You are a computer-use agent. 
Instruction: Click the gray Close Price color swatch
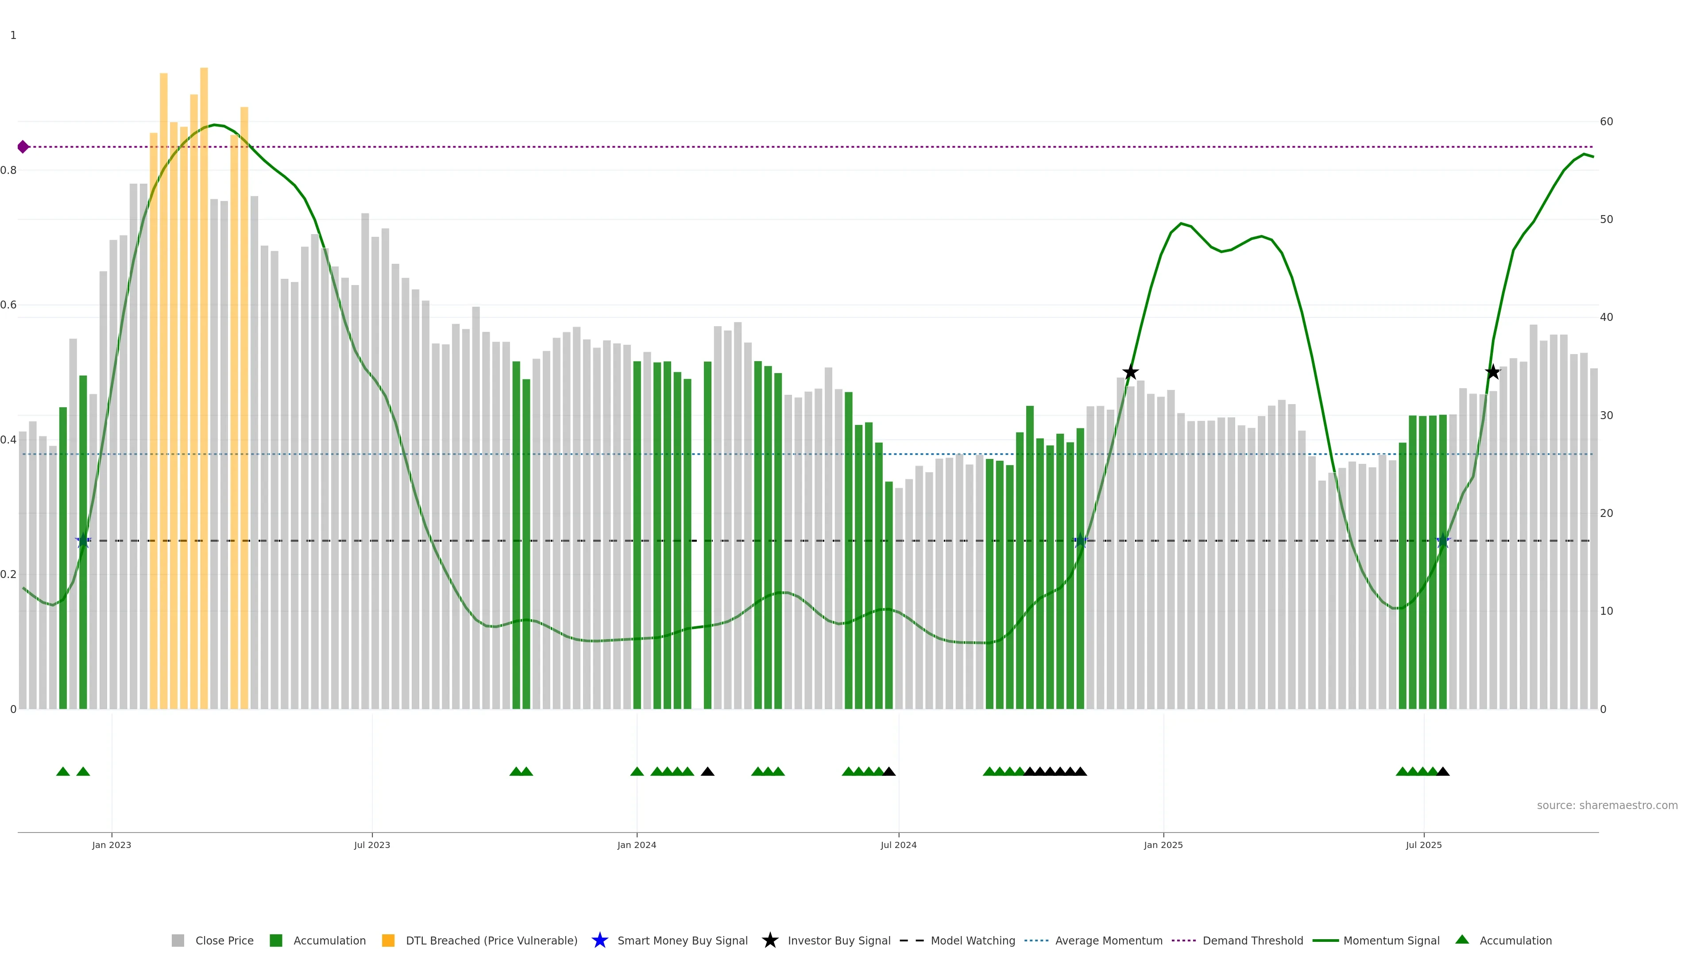click(x=178, y=940)
